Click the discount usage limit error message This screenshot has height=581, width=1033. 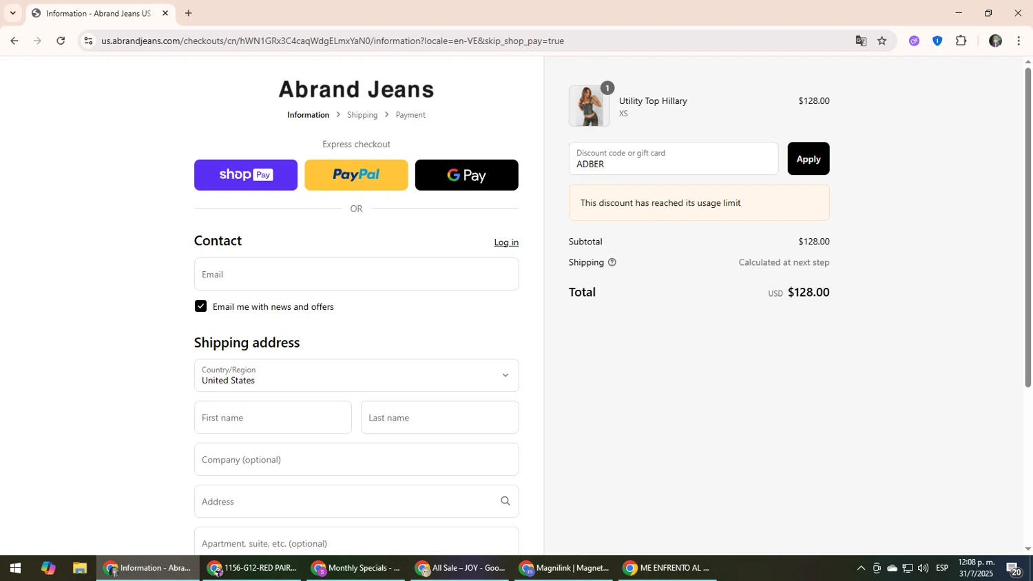coord(699,203)
